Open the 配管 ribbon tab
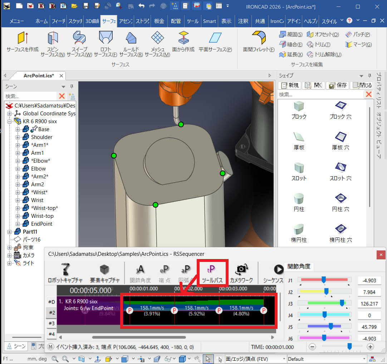The image size is (387, 364). coord(176,21)
